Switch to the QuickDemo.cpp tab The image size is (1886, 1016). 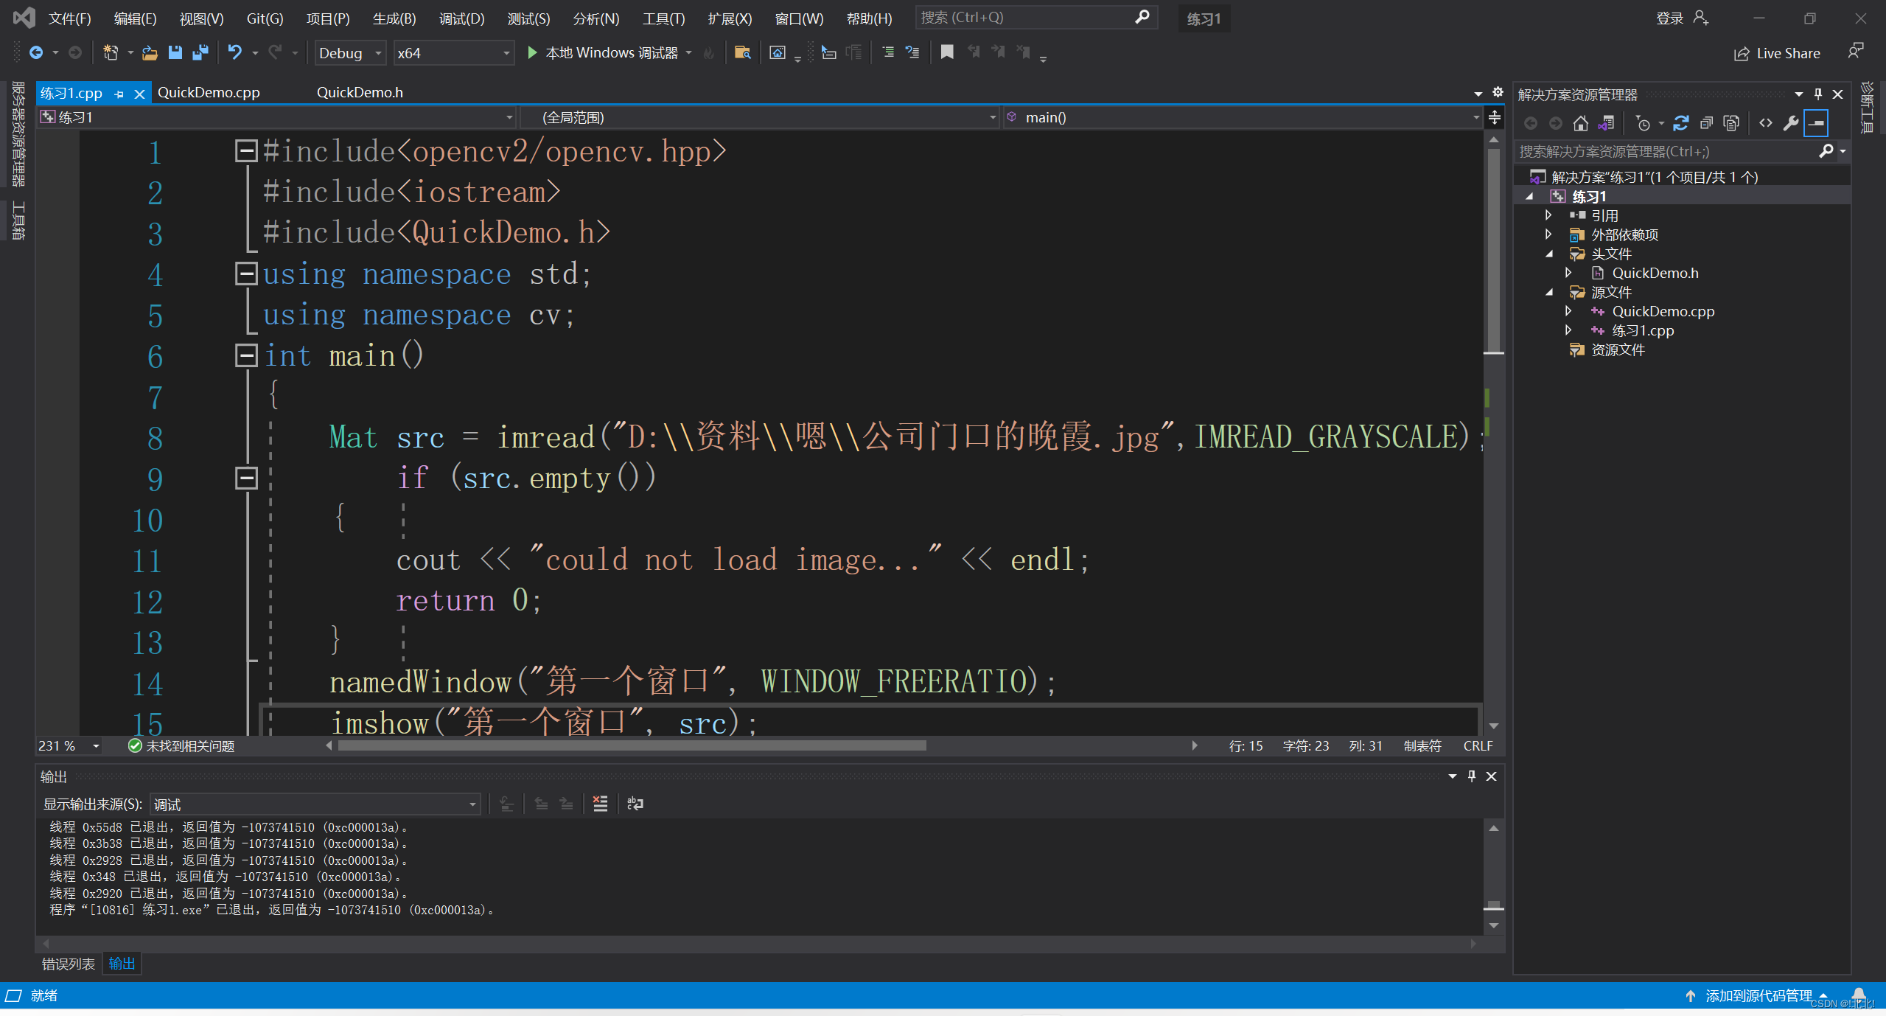(x=209, y=92)
